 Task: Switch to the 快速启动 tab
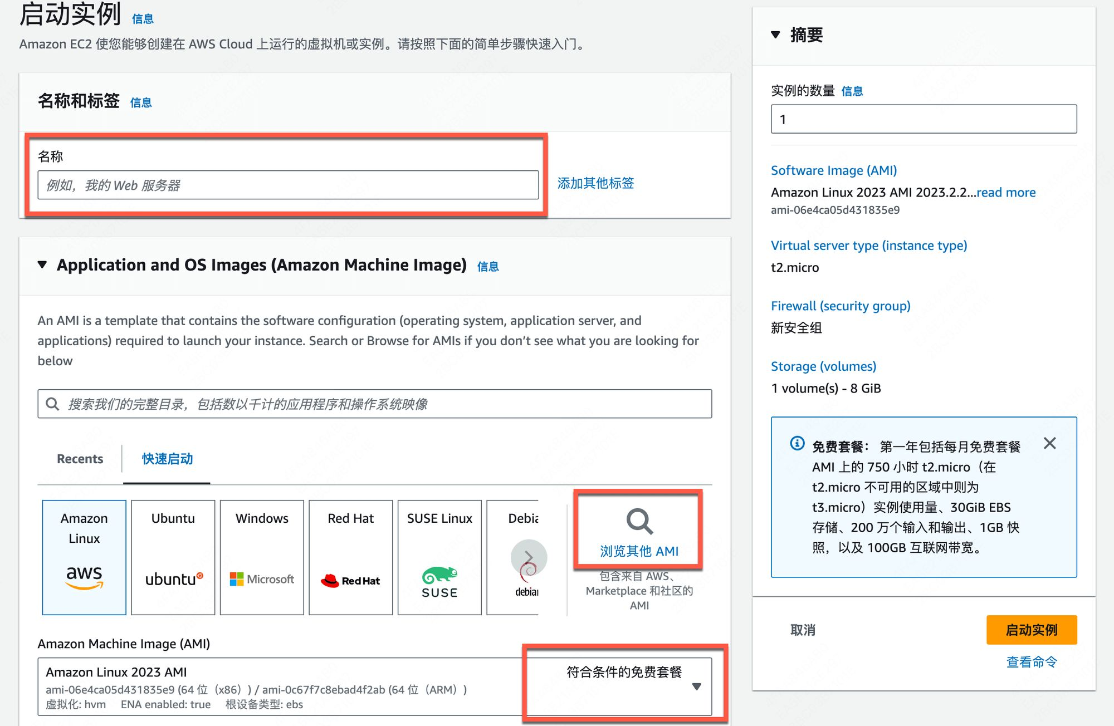point(167,459)
